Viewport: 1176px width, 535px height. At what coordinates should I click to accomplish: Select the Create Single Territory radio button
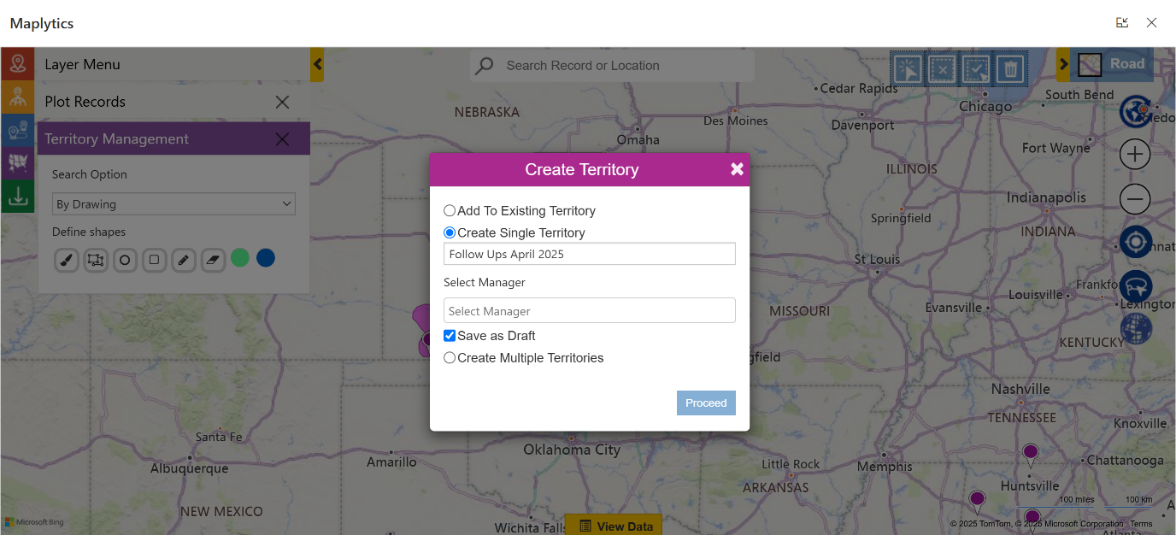(x=450, y=232)
